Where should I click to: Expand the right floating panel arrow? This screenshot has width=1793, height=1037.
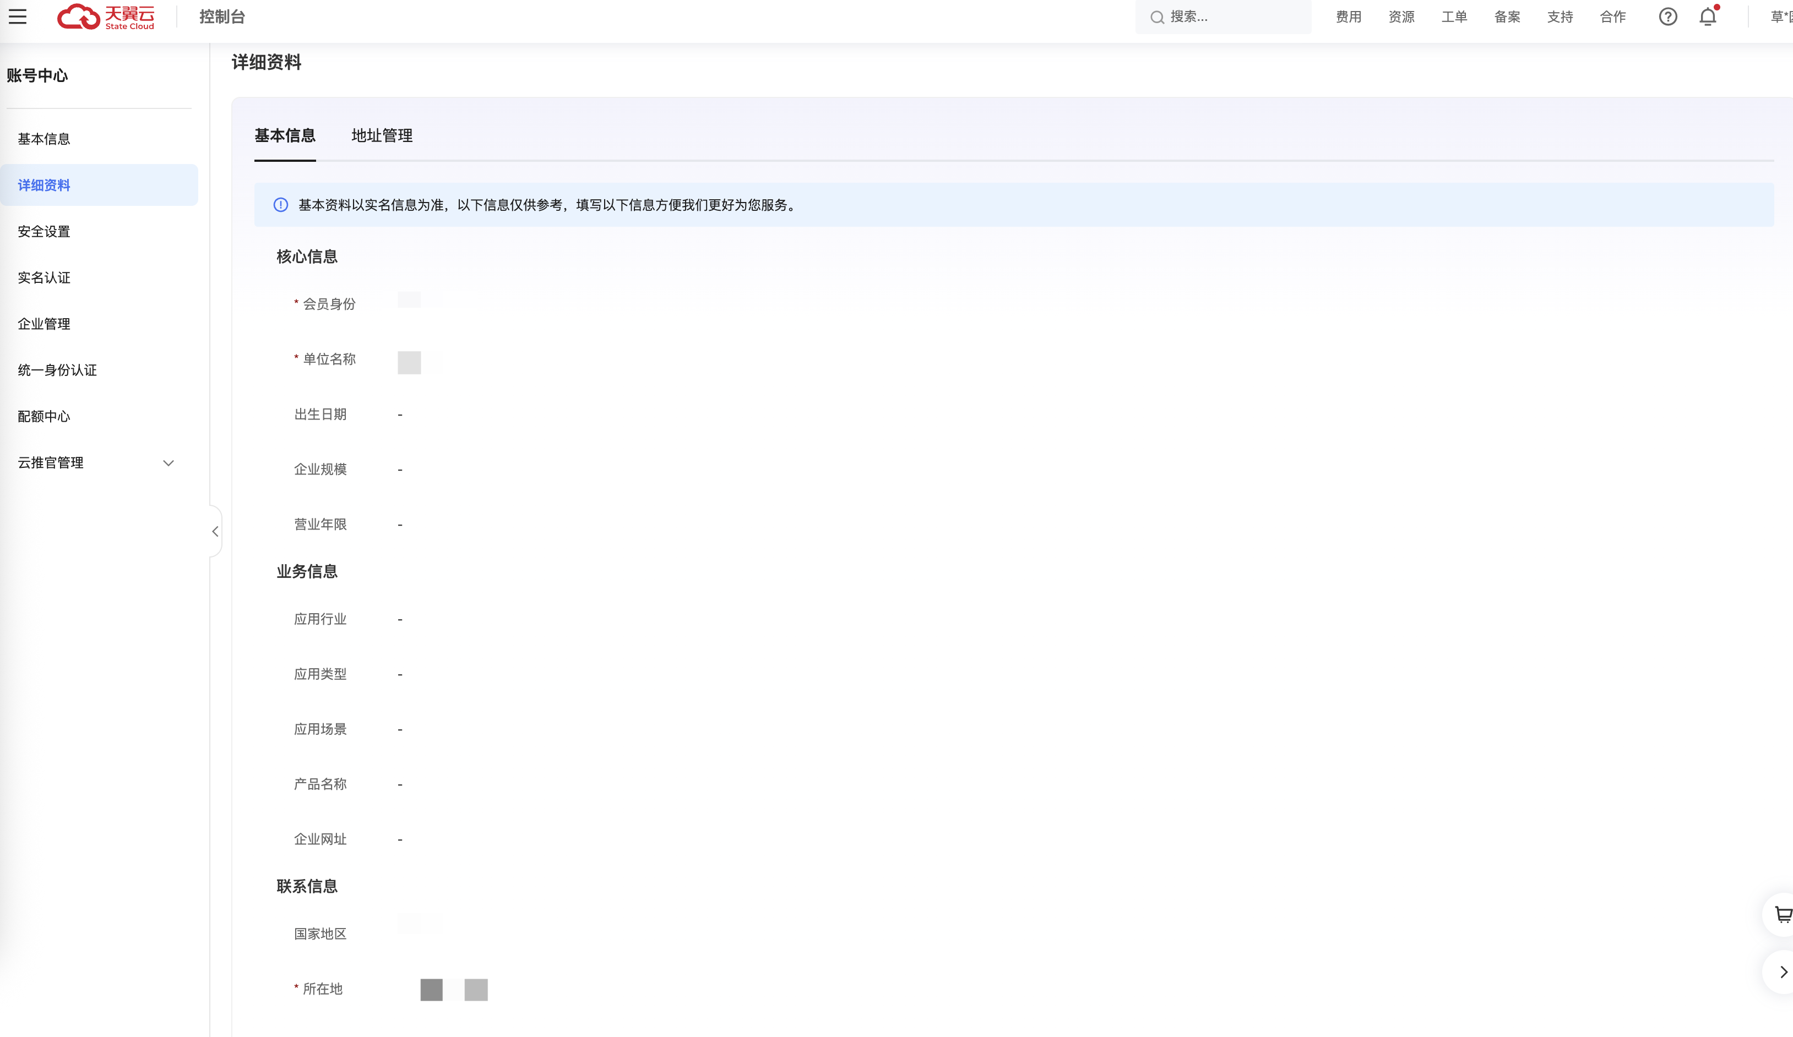pyautogui.click(x=1783, y=971)
